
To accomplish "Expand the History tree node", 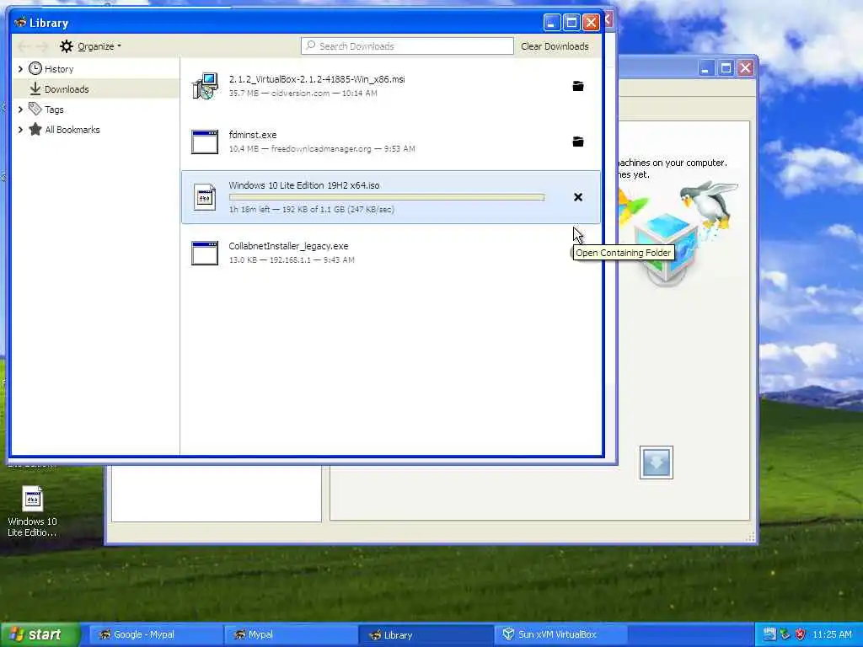I will [20, 69].
